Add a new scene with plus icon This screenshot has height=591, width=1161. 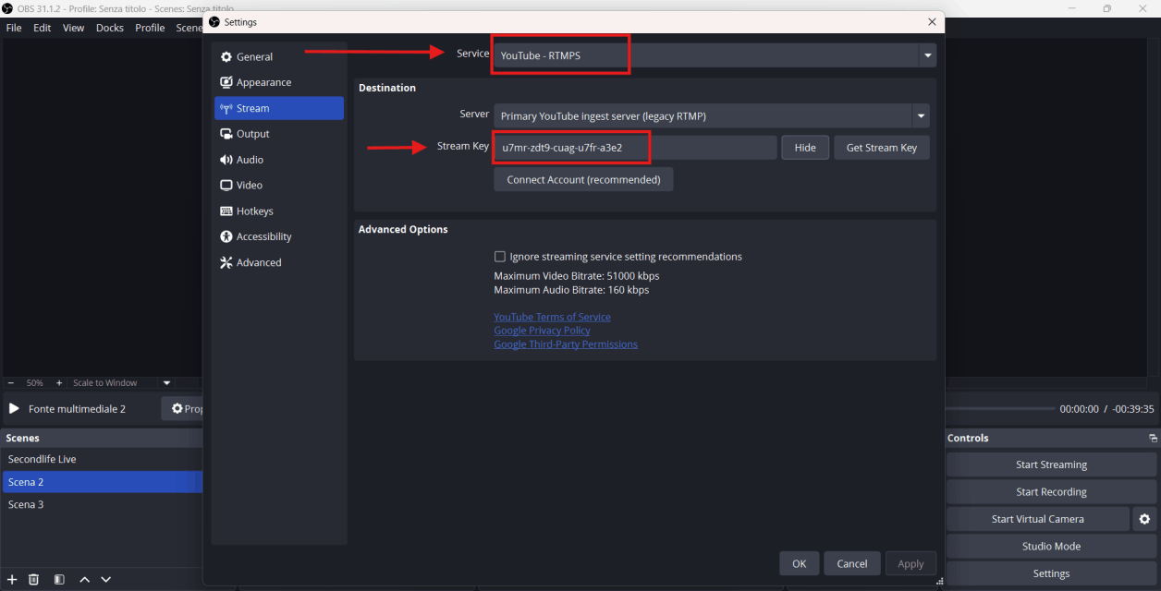[12, 579]
